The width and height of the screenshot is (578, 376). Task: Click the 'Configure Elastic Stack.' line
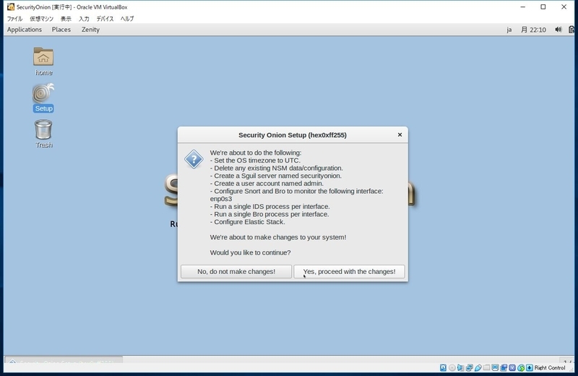[248, 222]
